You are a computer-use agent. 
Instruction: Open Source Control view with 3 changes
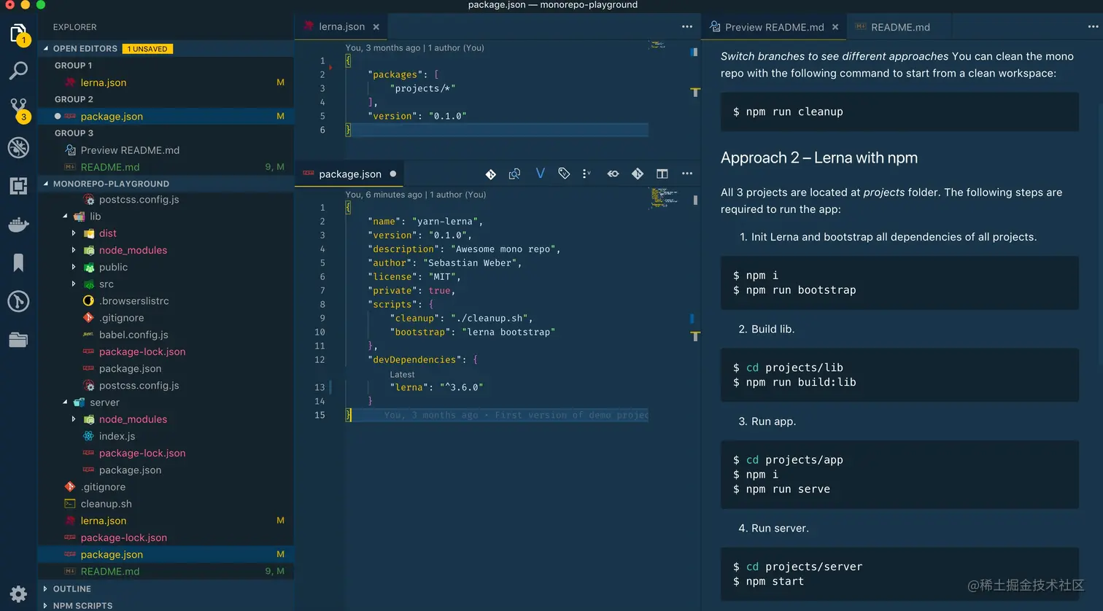click(x=19, y=109)
